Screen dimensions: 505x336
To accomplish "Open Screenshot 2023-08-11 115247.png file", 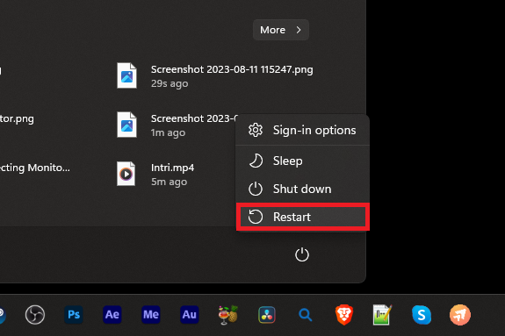I will click(x=215, y=76).
